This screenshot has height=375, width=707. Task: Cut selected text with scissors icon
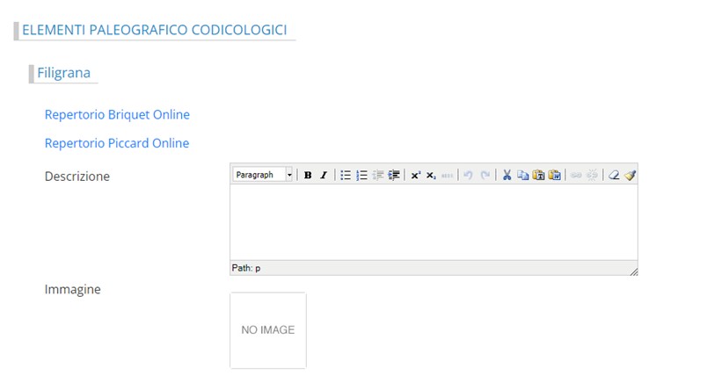click(507, 176)
